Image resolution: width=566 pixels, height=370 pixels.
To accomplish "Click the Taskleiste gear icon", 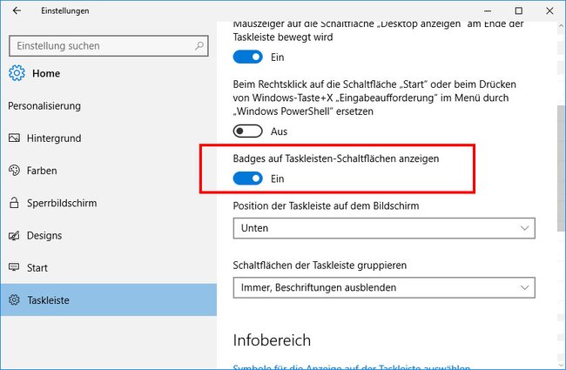I will [14, 300].
